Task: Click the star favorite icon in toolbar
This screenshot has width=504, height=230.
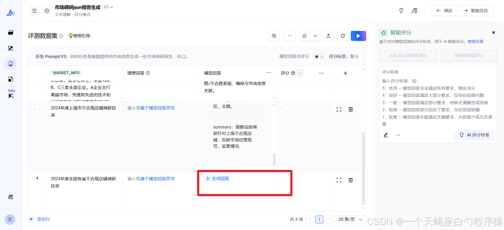Action: pos(343,36)
